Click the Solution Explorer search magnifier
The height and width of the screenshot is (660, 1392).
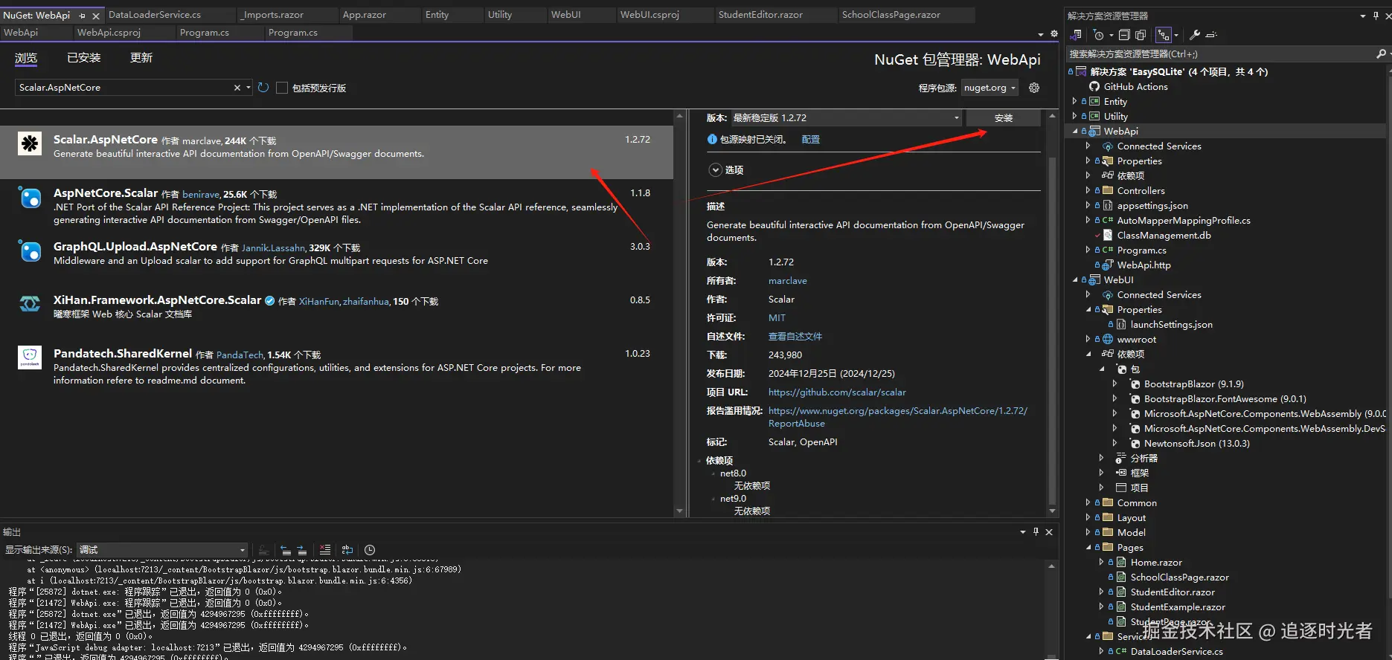click(x=1381, y=54)
